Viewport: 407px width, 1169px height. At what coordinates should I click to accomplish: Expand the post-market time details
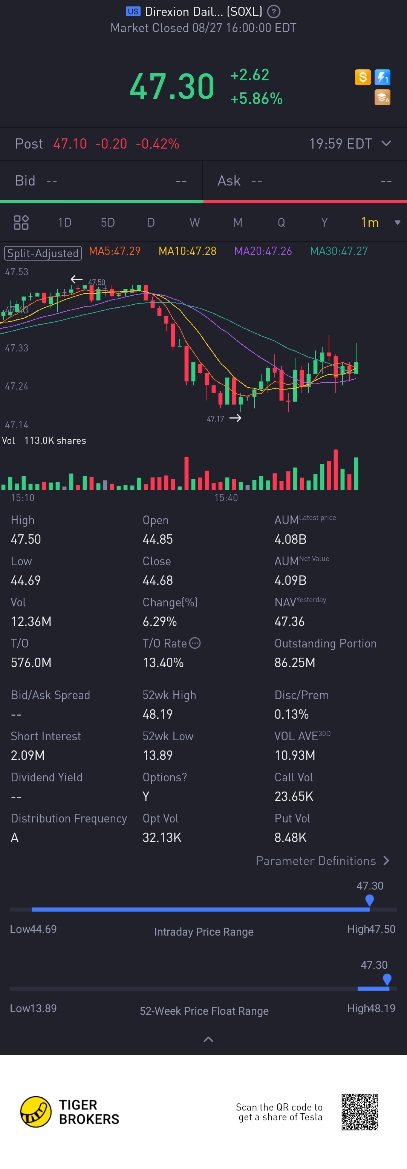pos(386,143)
